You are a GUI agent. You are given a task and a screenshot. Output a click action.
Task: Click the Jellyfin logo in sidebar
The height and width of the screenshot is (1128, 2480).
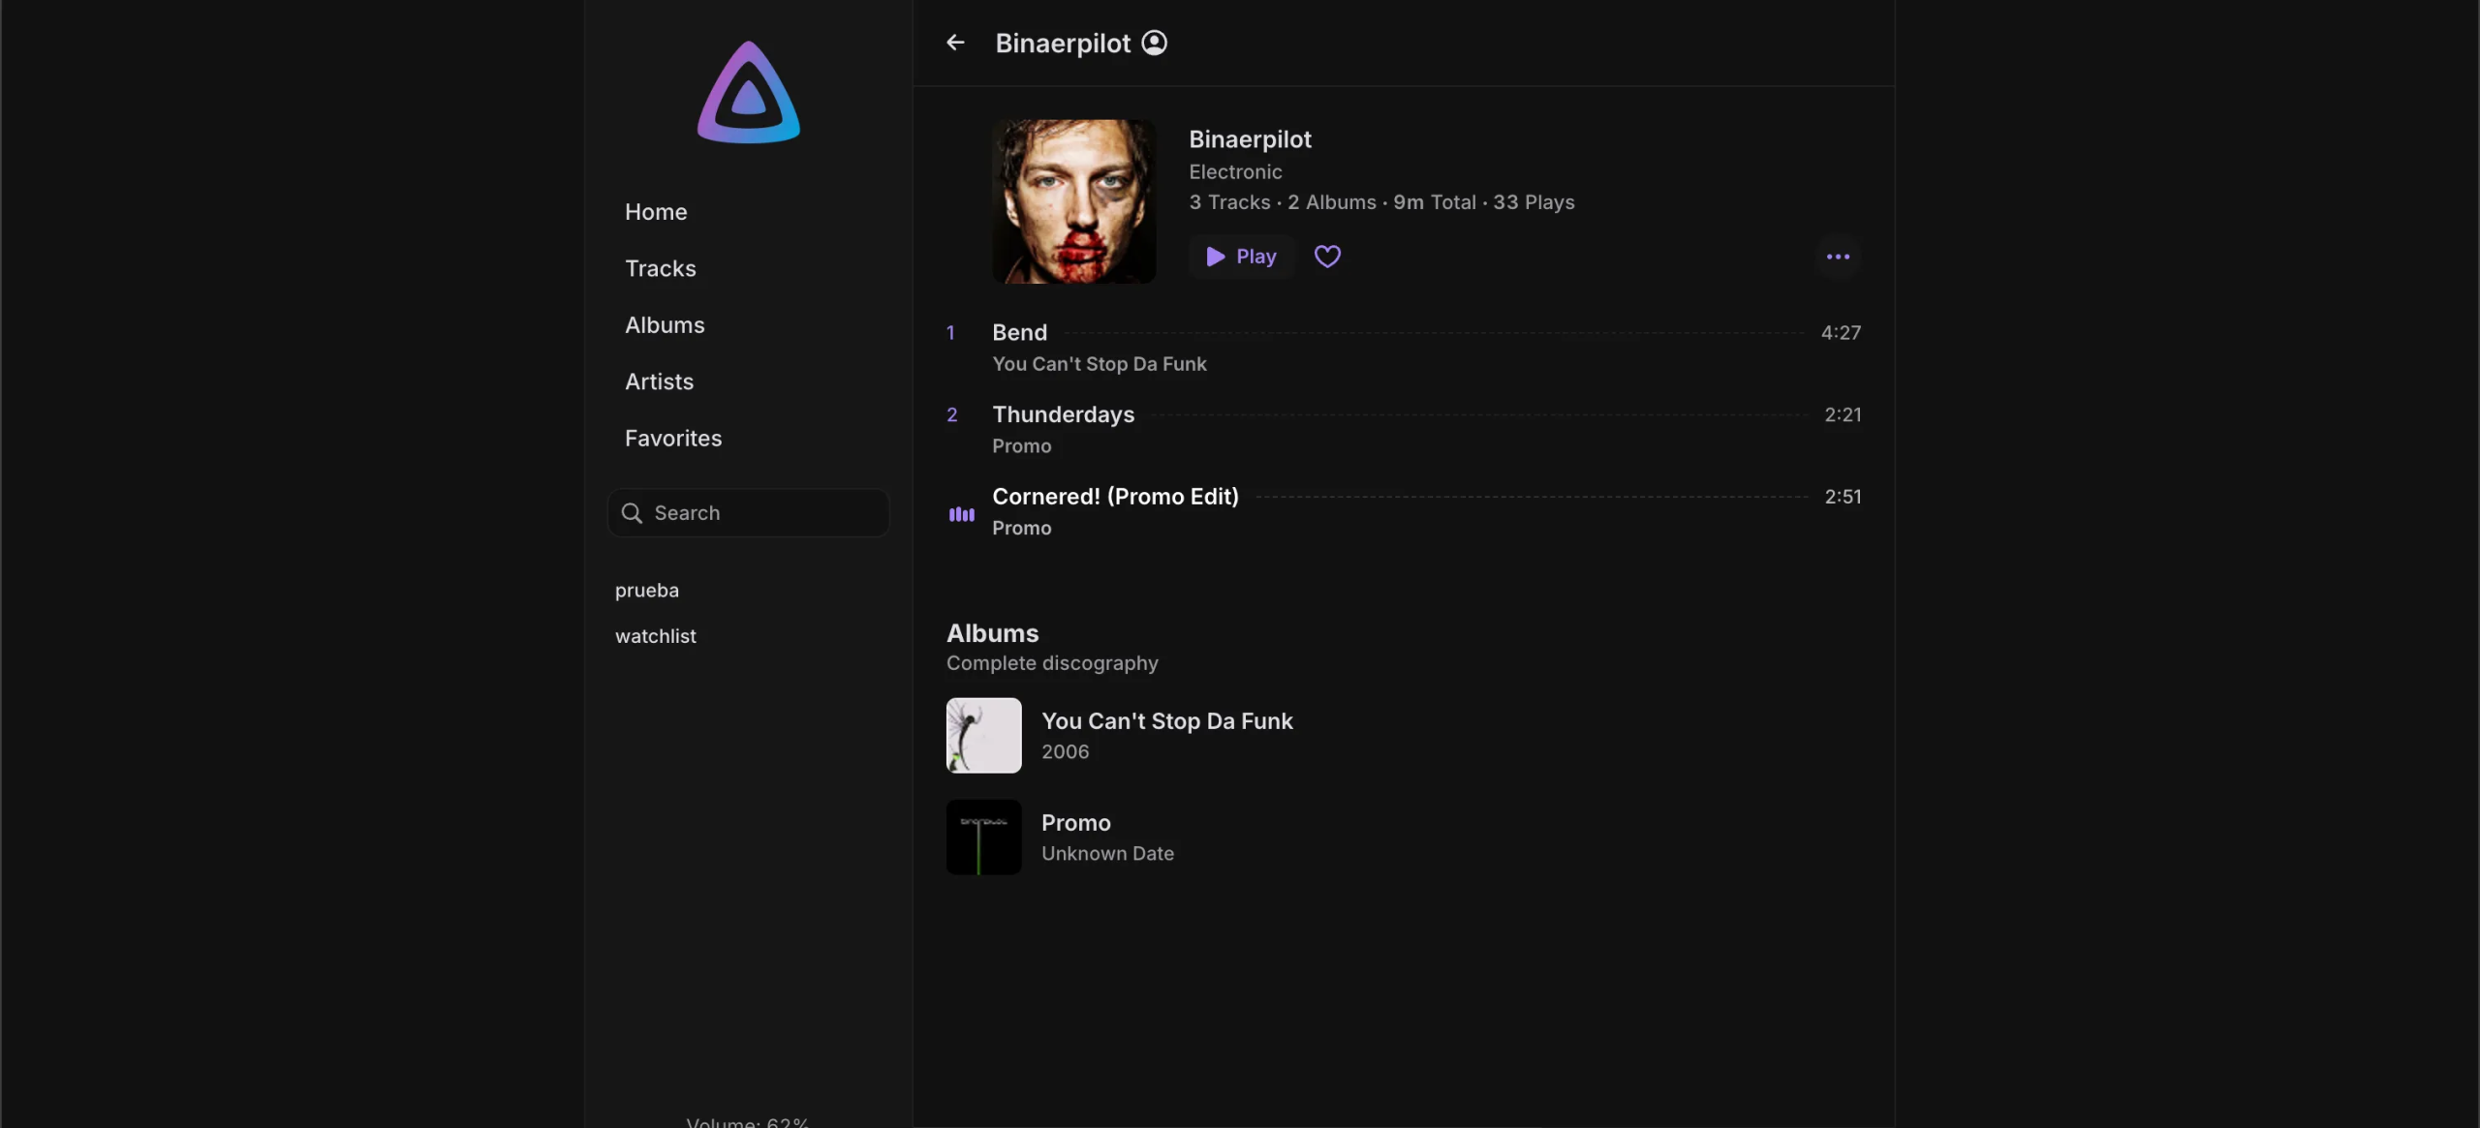pyautogui.click(x=748, y=93)
